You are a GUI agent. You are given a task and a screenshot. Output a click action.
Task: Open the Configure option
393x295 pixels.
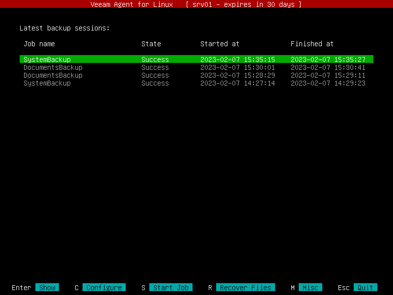[x=104, y=287]
